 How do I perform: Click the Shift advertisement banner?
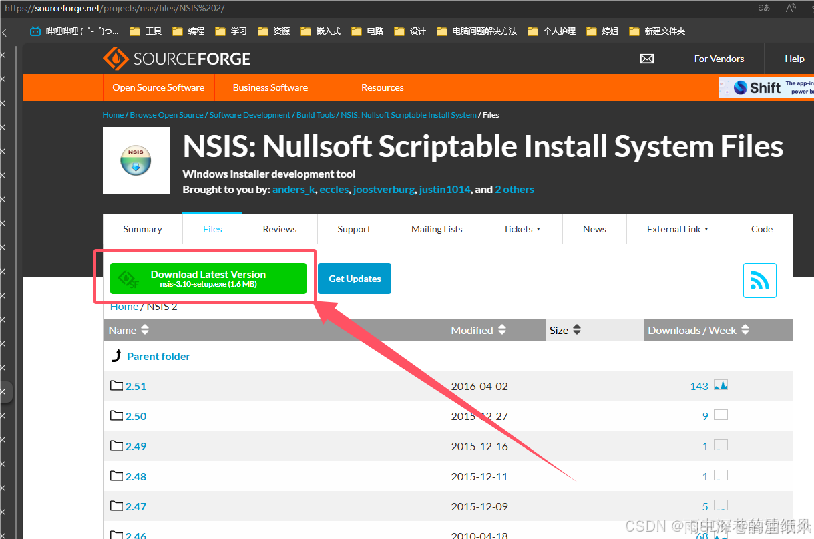(x=767, y=87)
